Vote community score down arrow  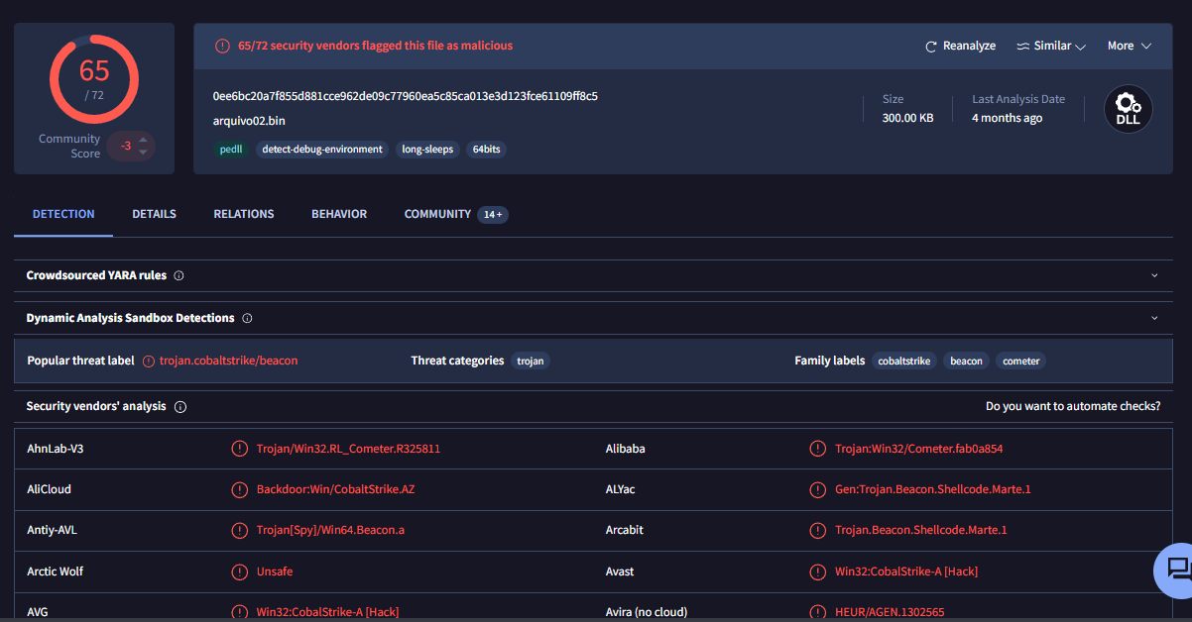tap(143, 153)
